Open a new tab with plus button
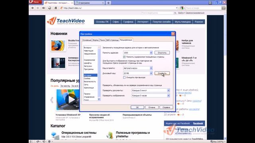 (x=108, y=3)
